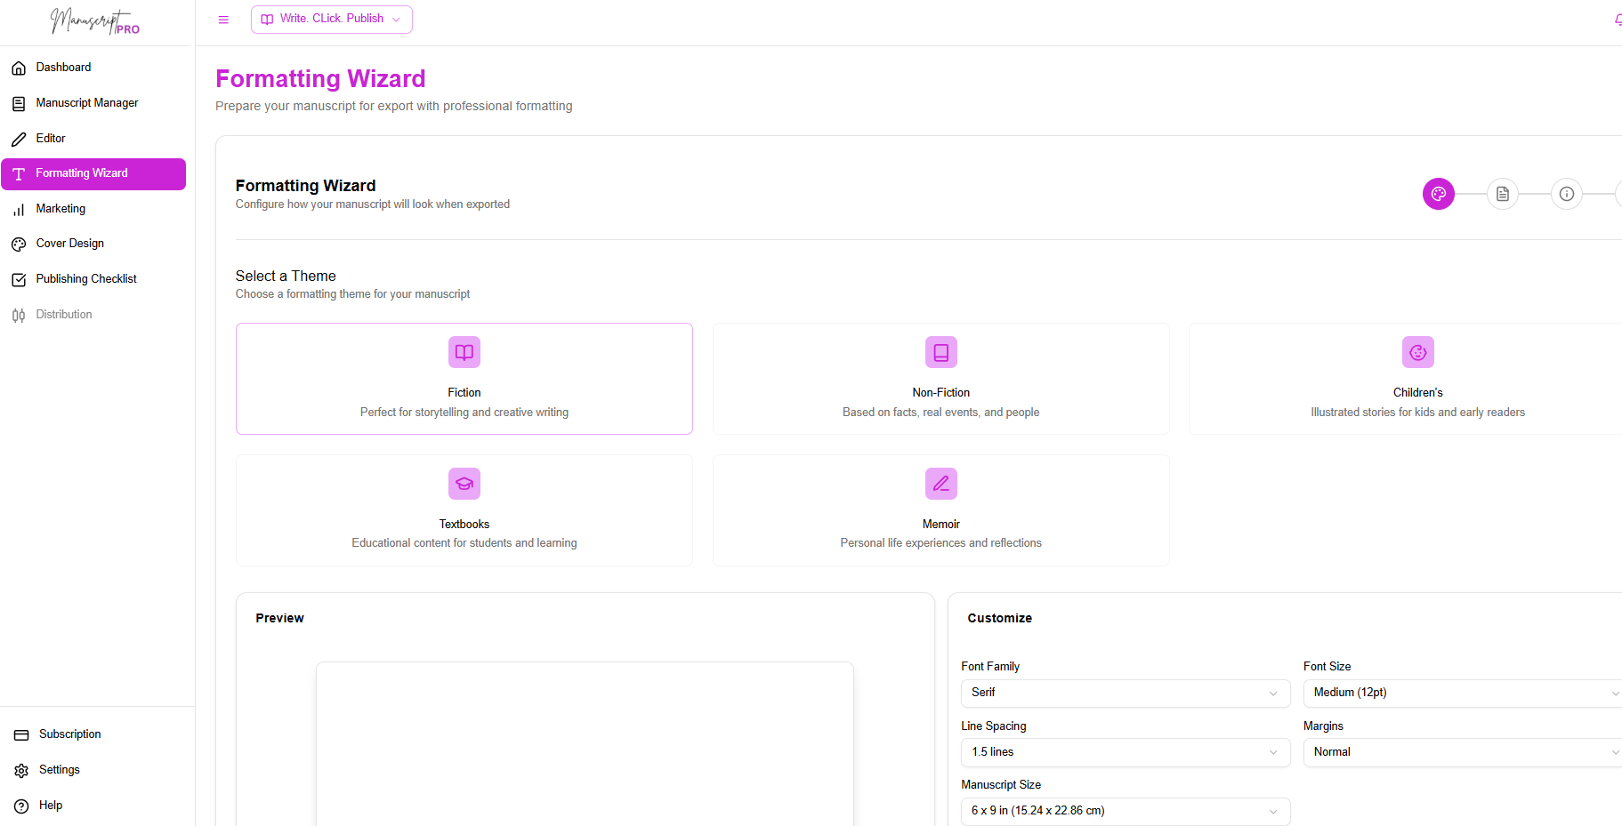This screenshot has width=1622, height=826.
Task: Open the Manuscript Size dropdown
Action: coord(1125,810)
